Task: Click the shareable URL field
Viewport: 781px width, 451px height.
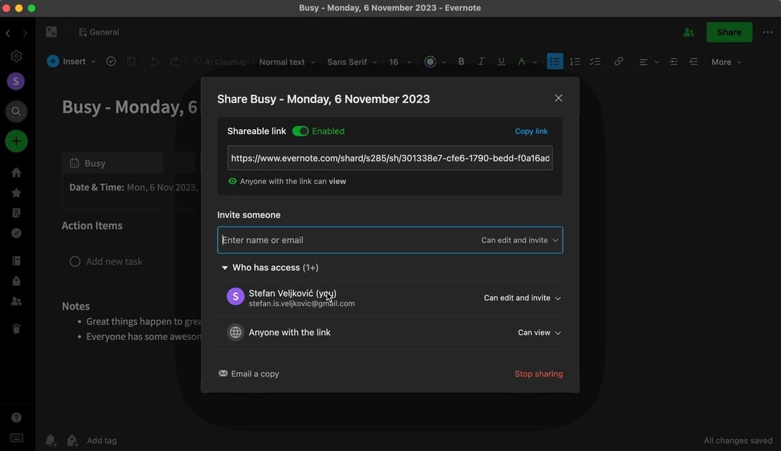Action: point(390,158)
